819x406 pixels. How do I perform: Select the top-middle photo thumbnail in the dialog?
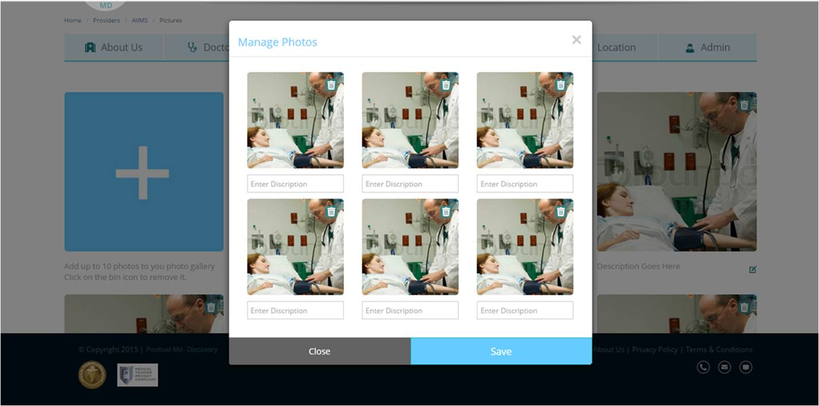coord(411,120)
